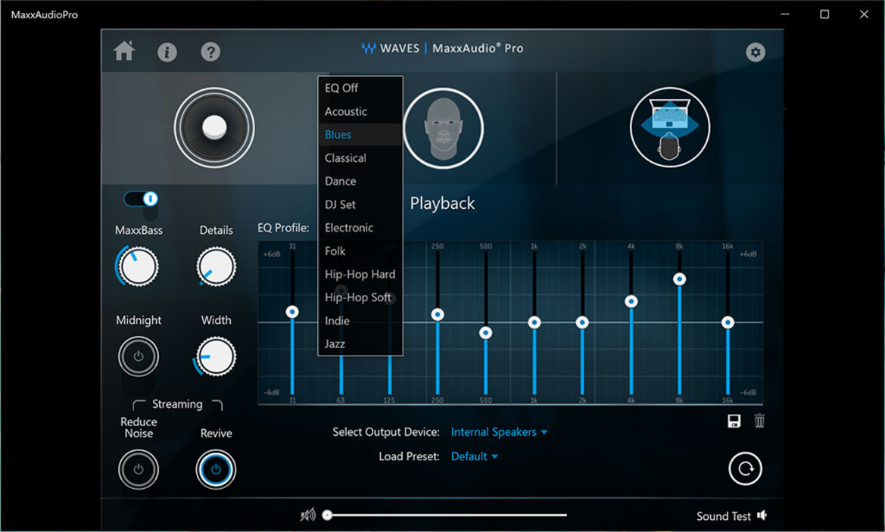Click the 4k EQ slider handle
This screenshot has width=885, height=532.
631,301
